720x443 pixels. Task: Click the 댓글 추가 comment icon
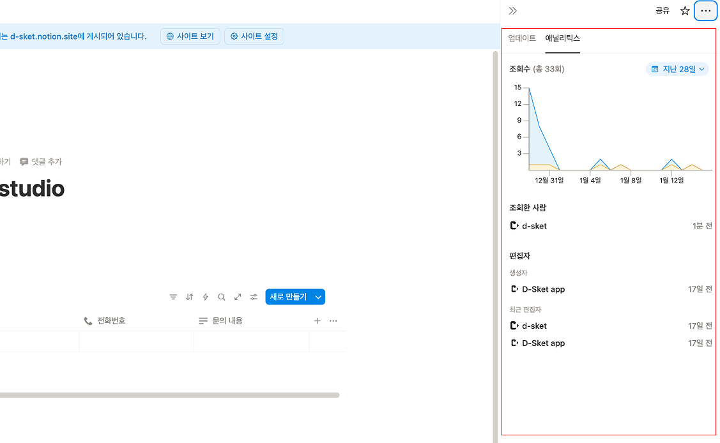tap(24, 161)
